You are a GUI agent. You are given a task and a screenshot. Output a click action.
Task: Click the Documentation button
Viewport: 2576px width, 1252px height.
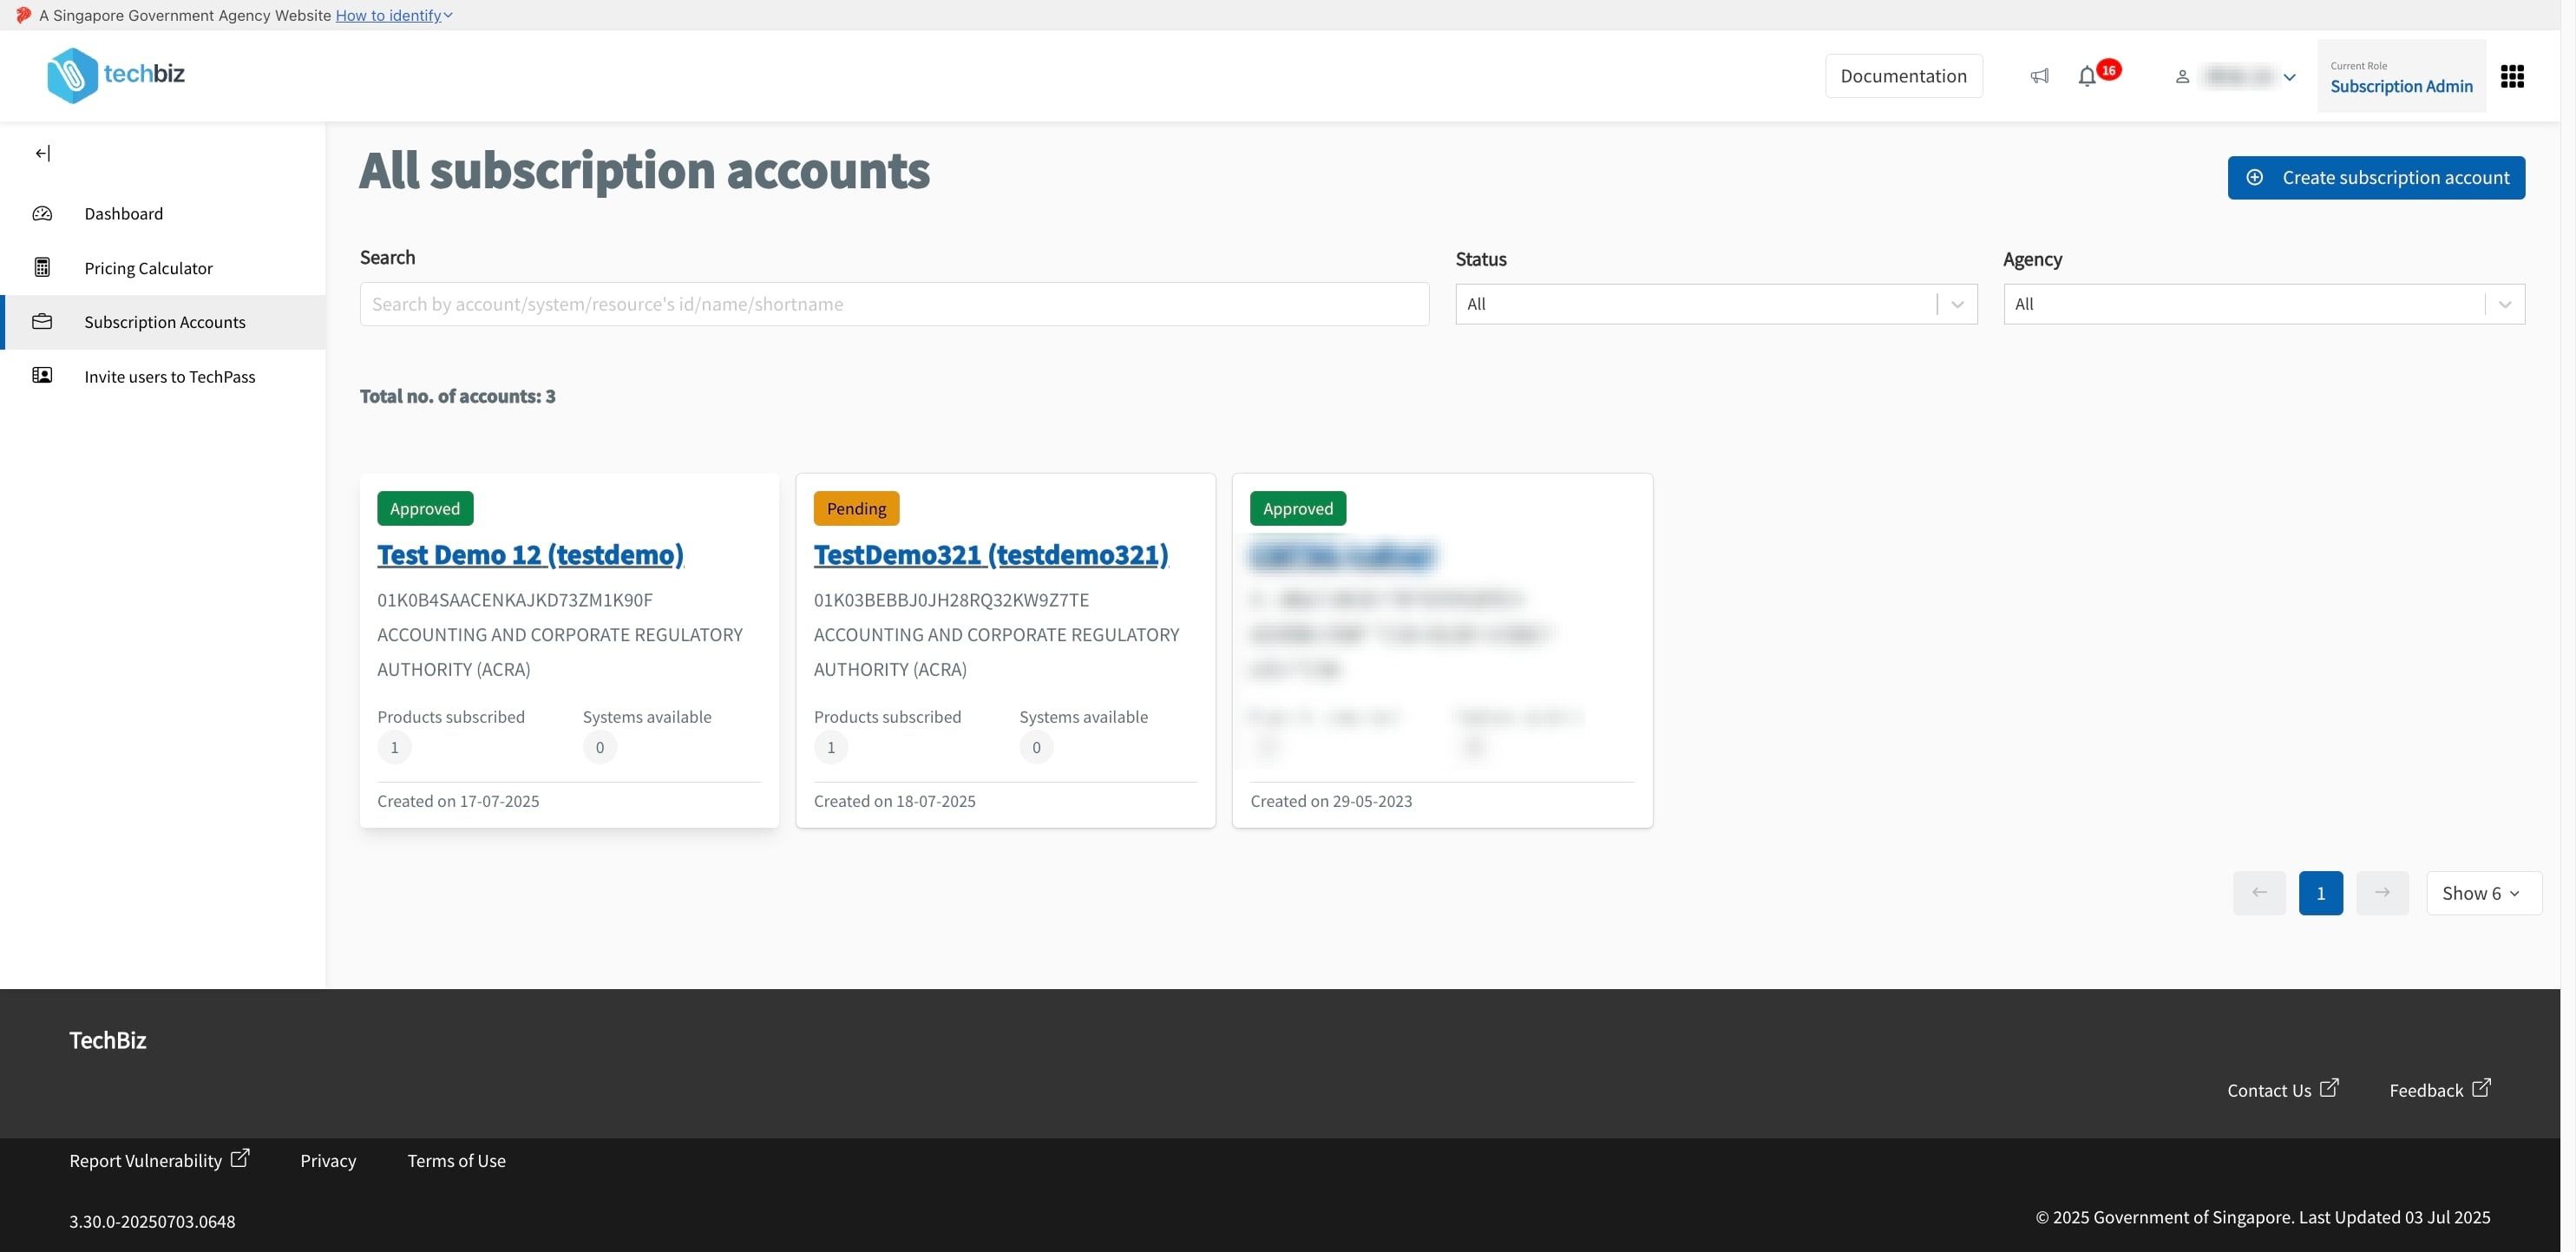pos(1903,76)
